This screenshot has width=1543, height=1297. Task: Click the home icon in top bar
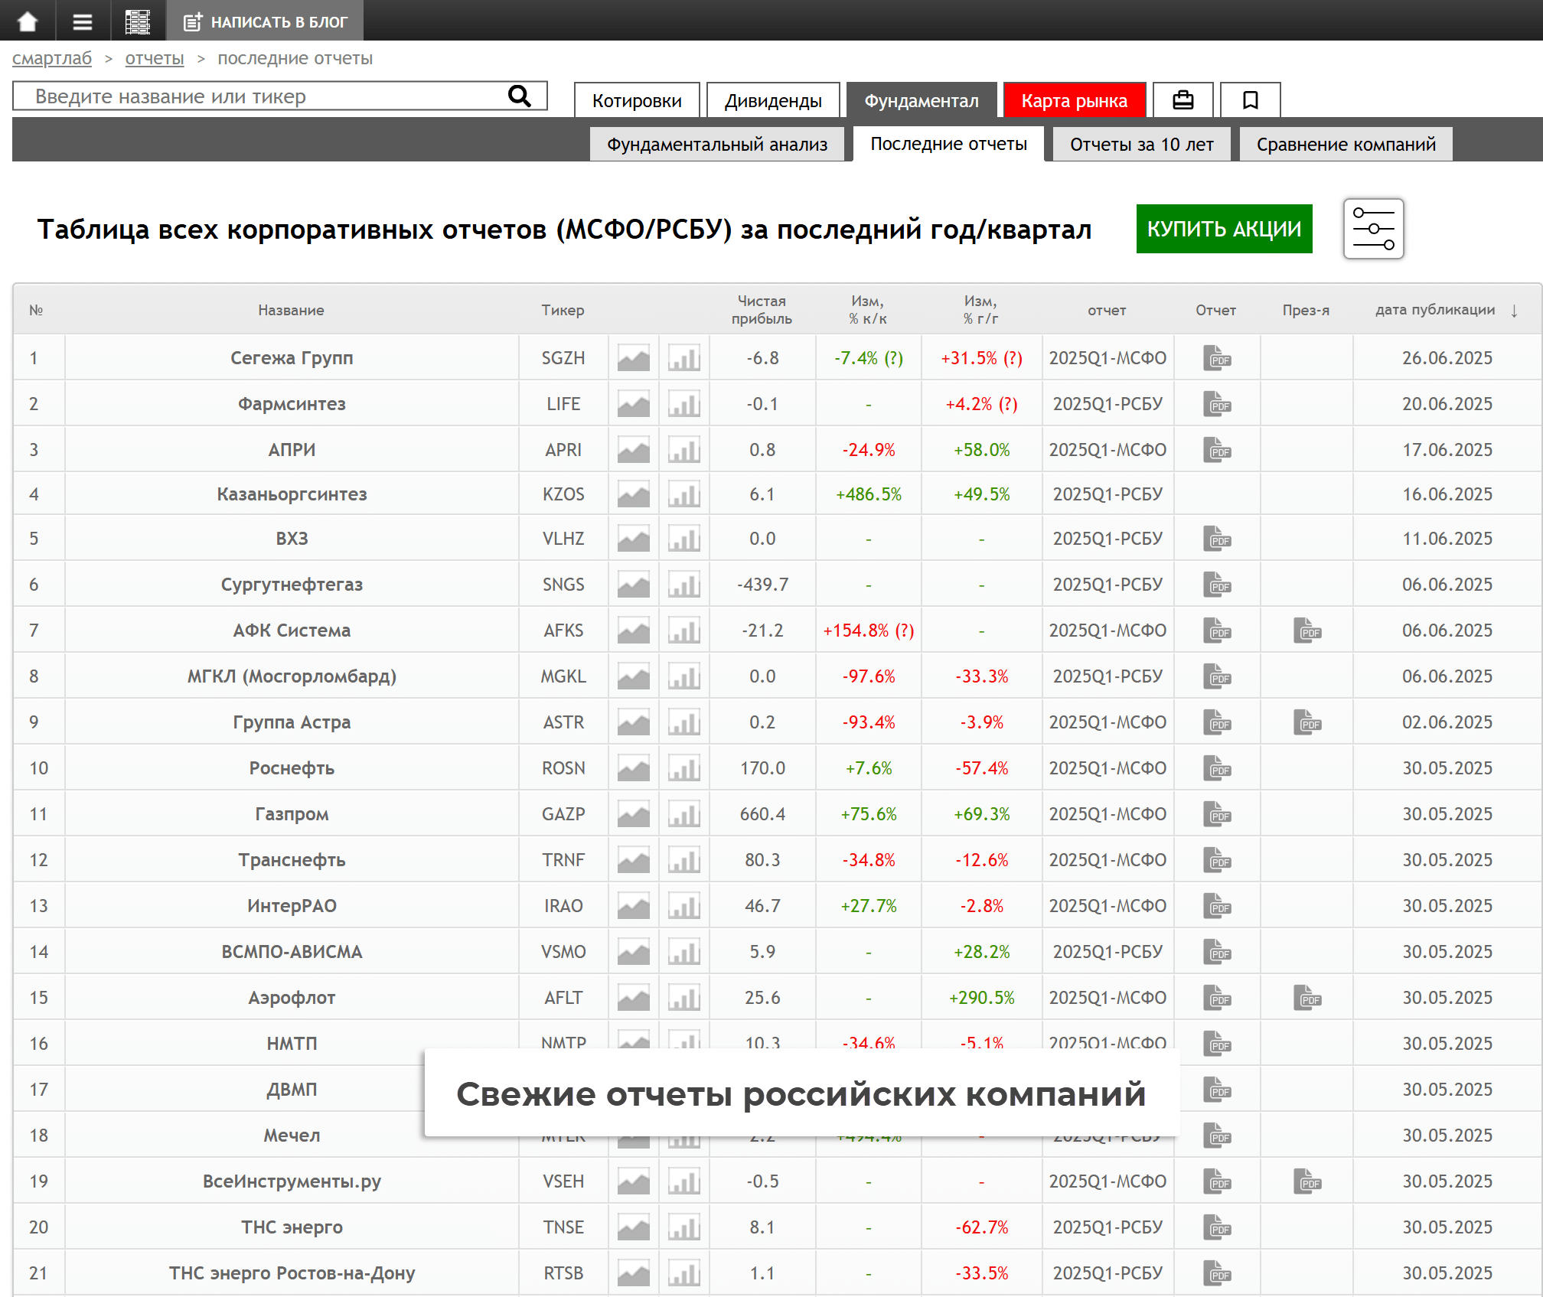[x=28, y=21]
